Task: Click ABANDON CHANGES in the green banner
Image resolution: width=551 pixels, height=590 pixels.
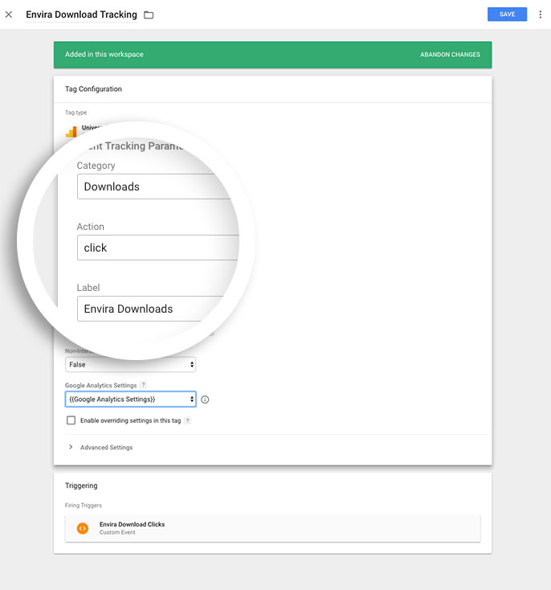Action: [450, 55]
